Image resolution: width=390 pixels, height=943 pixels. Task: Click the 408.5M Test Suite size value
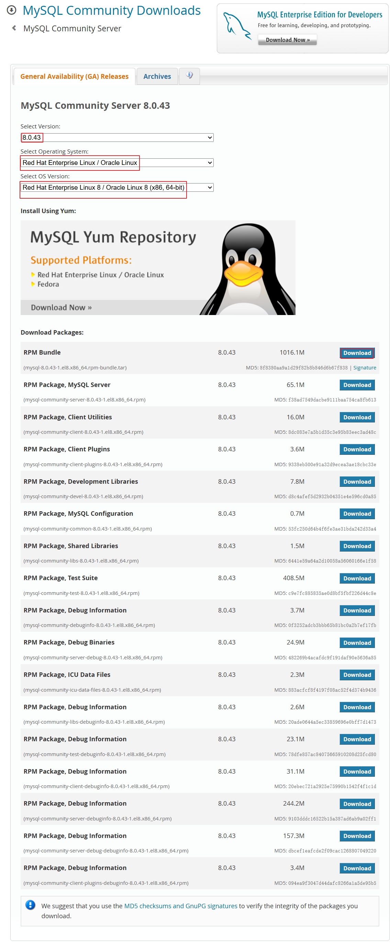coord(293,578)
